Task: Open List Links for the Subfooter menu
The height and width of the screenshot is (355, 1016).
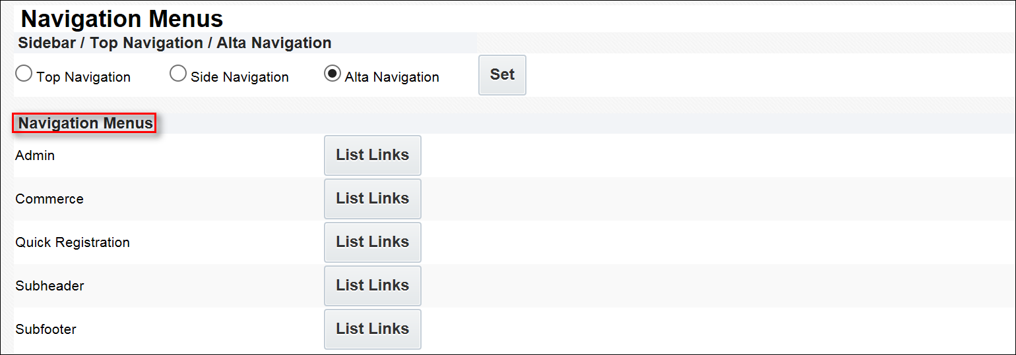Action: pyautogui.click(x=372, y=329)
